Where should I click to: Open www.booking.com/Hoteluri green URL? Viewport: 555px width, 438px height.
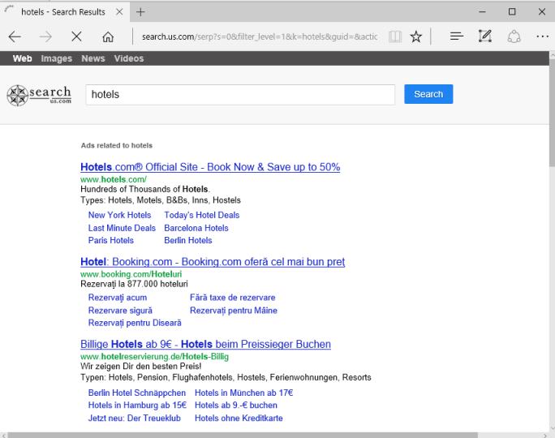coord(131,274)
